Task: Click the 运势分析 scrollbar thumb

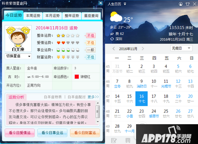Action: point(98,112)
